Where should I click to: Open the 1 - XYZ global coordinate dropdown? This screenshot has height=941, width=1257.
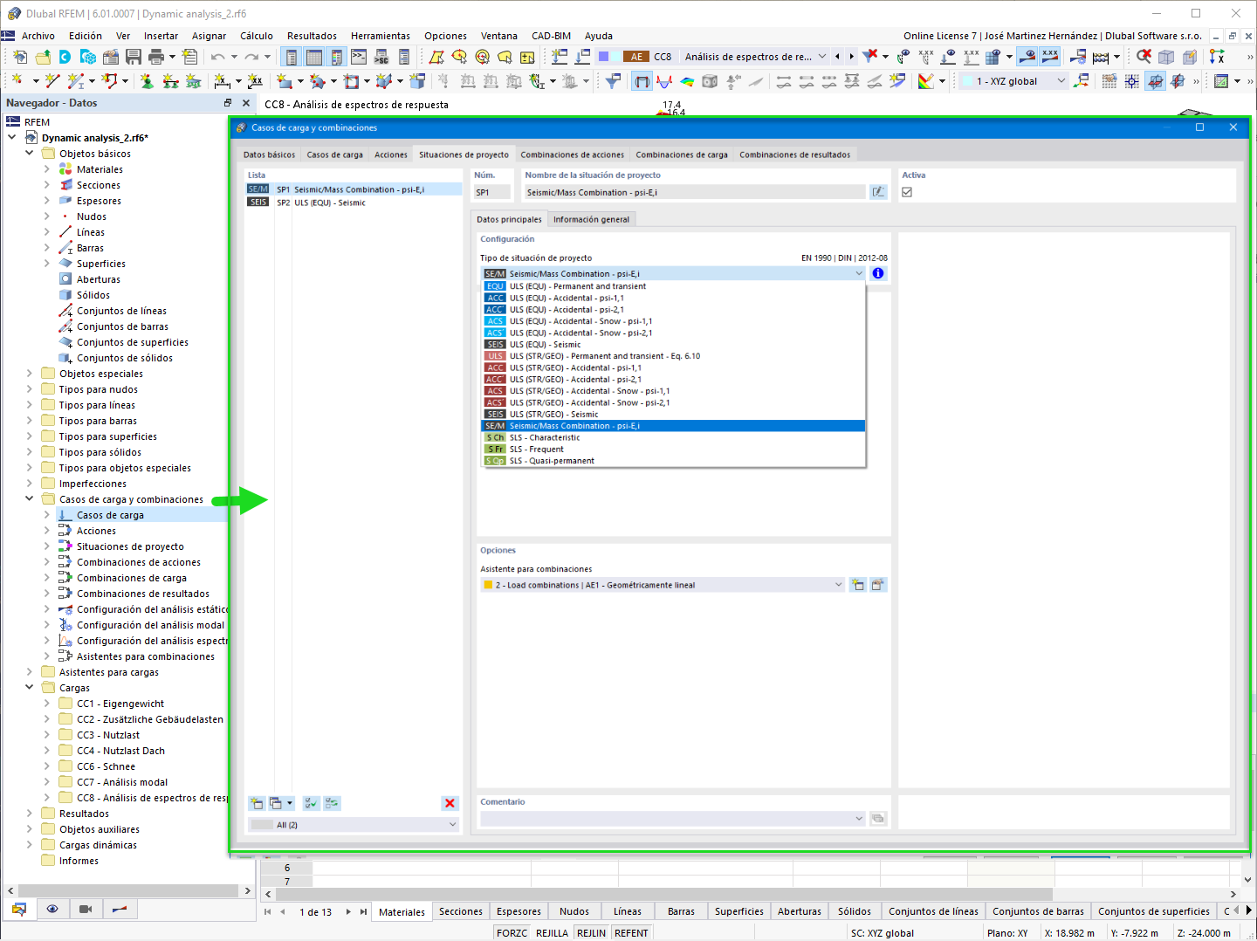point(1013,81)
